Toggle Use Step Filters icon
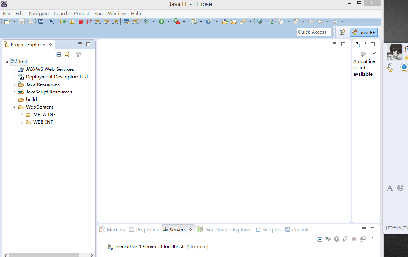 pos(135,21)
